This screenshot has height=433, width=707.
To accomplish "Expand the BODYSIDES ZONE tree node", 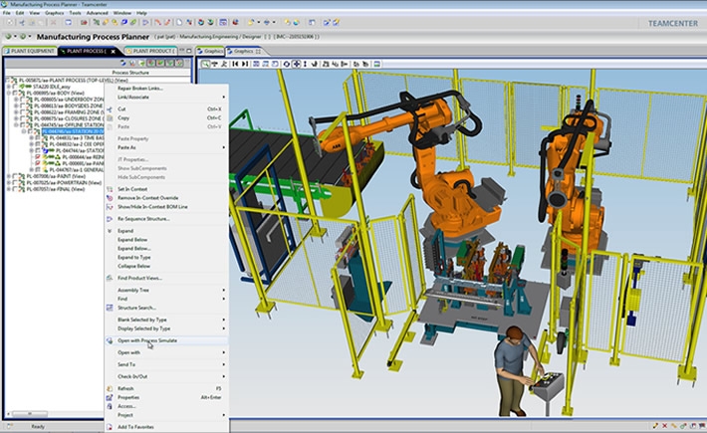I will click(x=16, y=106).
